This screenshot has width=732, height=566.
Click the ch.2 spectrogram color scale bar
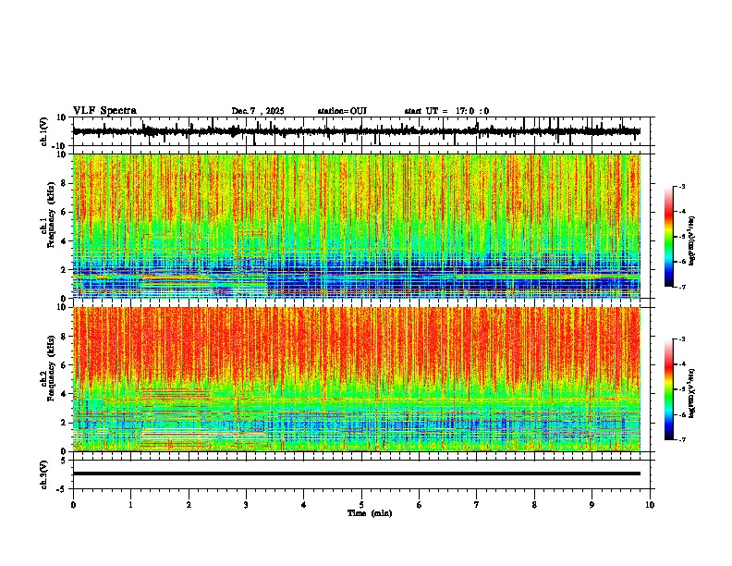[x=669, y=389]
